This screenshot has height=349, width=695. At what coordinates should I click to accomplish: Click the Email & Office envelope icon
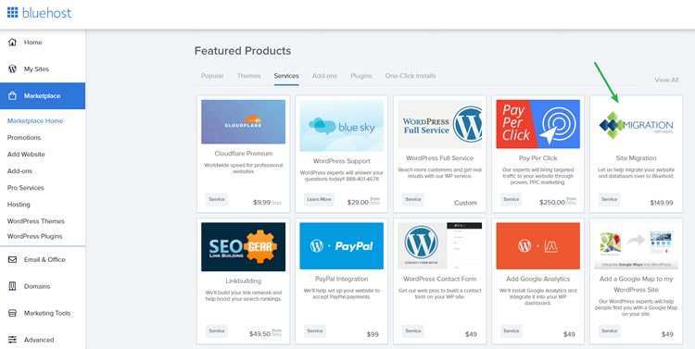[12, 259]
